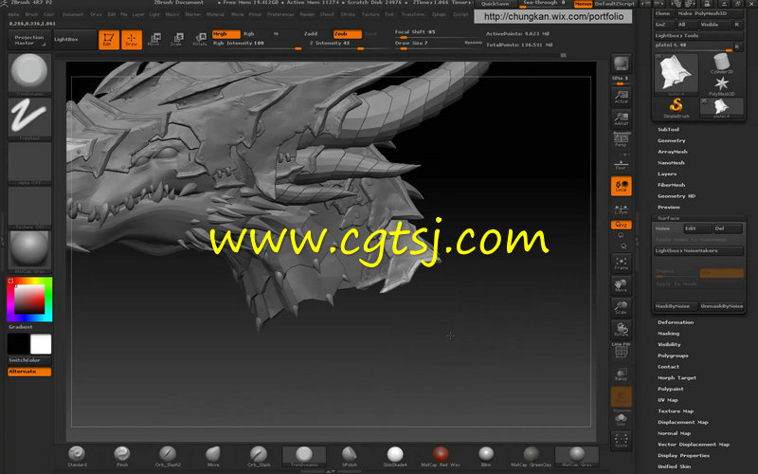Expand the NanoMesh section
This screenshot has width=758, height=474.
(x=671, y=163)
